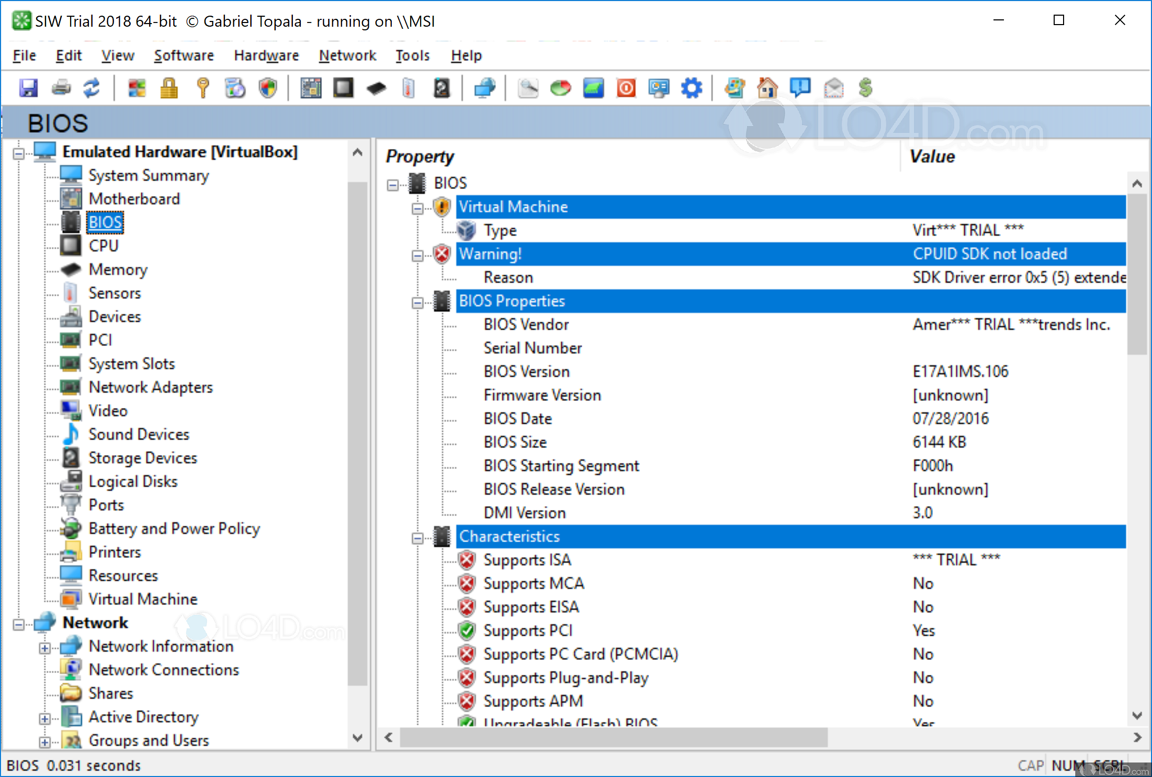Click the green dollar sign icon

point(866,88)
